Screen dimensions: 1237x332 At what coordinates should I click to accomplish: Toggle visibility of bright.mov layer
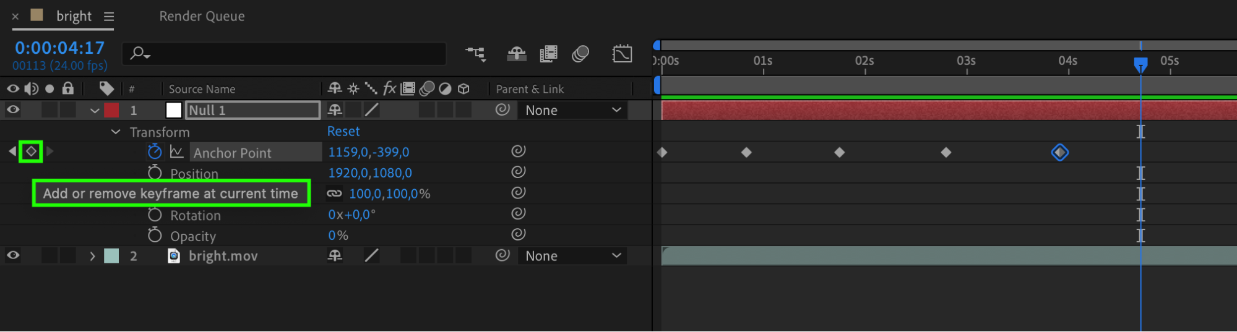click(x=13, y=255)
